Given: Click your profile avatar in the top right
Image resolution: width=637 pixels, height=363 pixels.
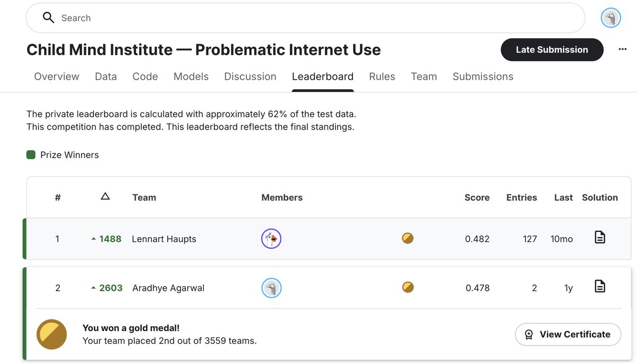Looking at the screenshot, I should [x=610, y=18].
